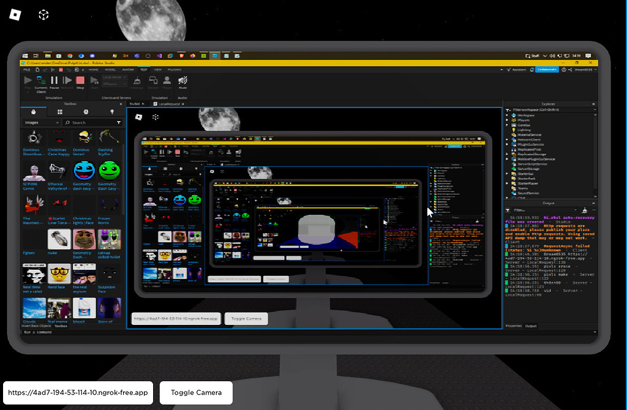
Task: Open the Local Server dropdown
Action: coord(114,78)
